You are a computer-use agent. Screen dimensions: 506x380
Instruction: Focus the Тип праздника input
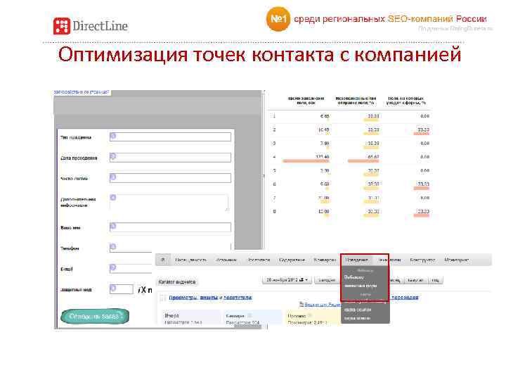point(170,137)
